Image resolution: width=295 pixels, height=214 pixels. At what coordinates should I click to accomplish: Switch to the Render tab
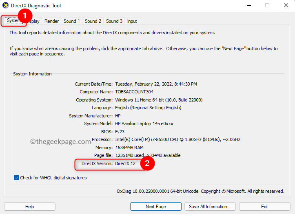(x=51, y=21)
